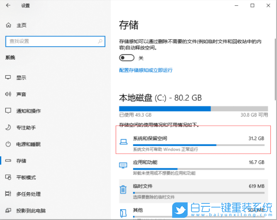Click 临时文件 usage progress bar

tap(199, 193)
